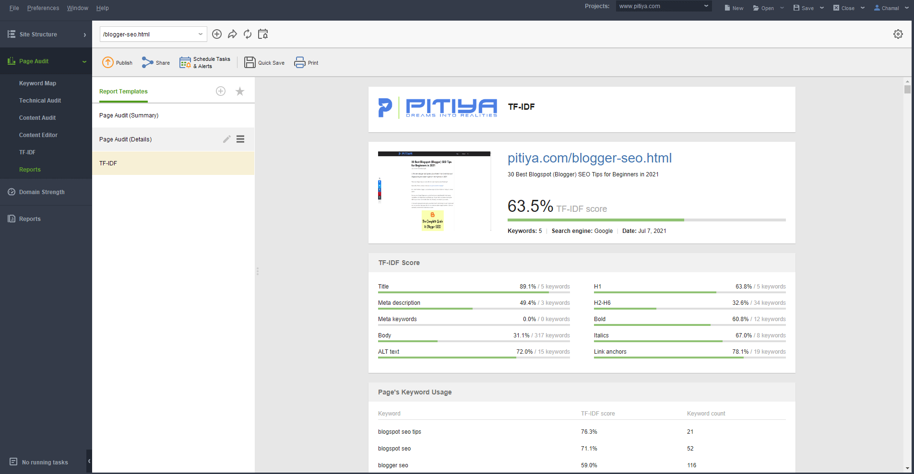Image resolution: width=914 pixels, height=474 pixels.
Task: Add a new report template
Action: click(221, 91)
